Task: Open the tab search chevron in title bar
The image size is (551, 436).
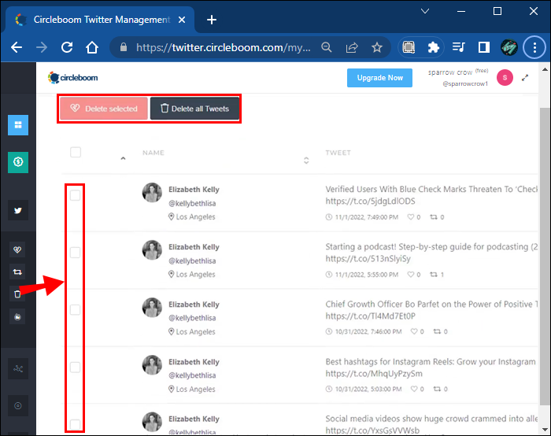Action: (x=425, y=11)
